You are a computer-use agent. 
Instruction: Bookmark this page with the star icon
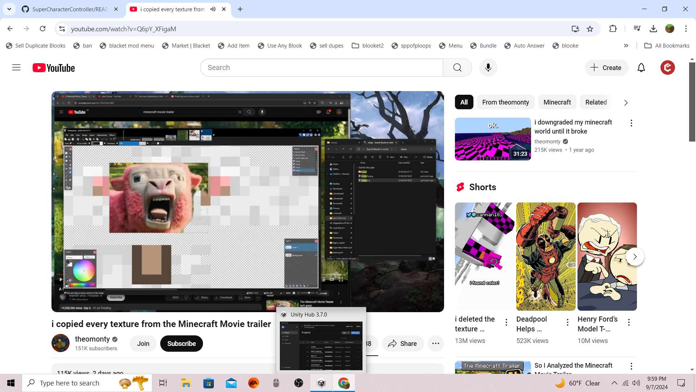(x=590, y=29)
